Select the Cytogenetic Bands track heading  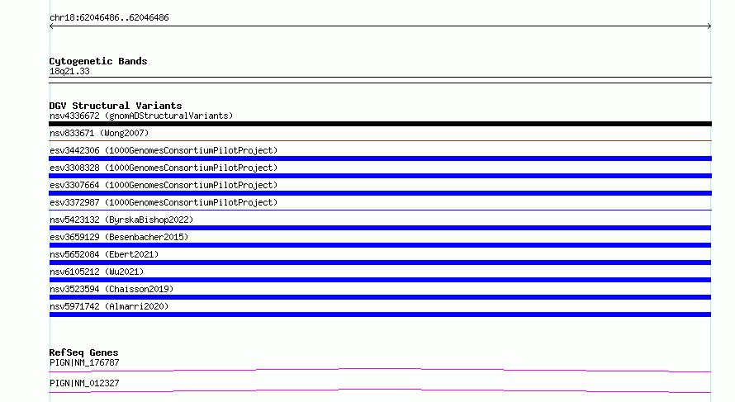coord(98,61)
